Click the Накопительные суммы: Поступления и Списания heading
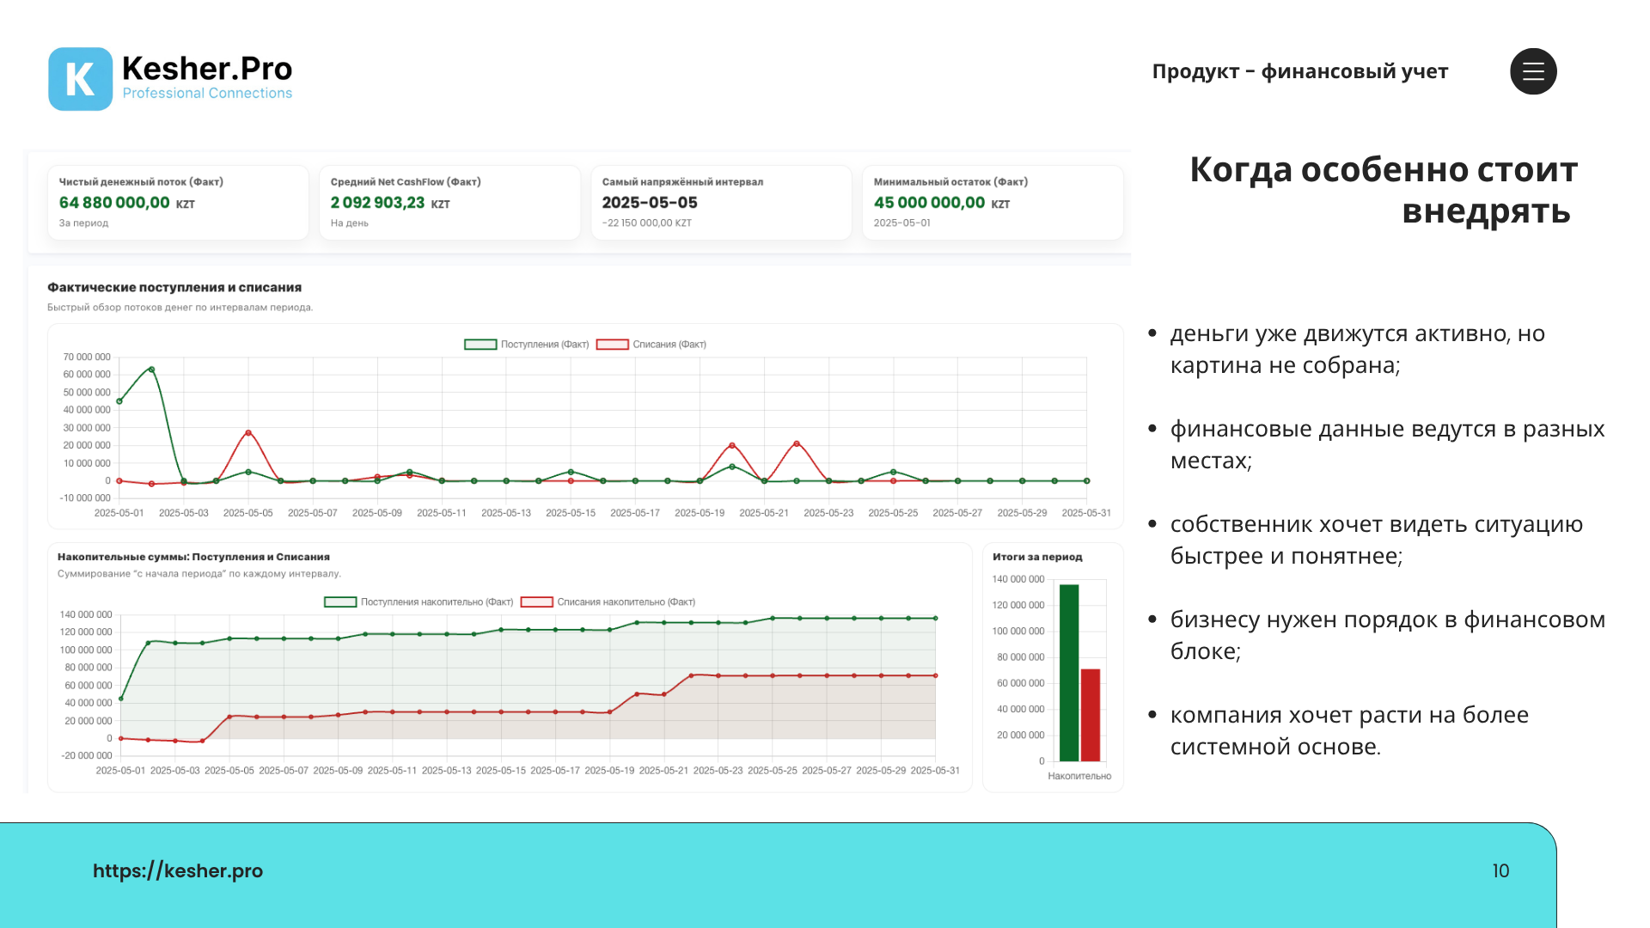The height and width of the screenshot is (928, 1650). pyautogui.click(x=193, y=557)
